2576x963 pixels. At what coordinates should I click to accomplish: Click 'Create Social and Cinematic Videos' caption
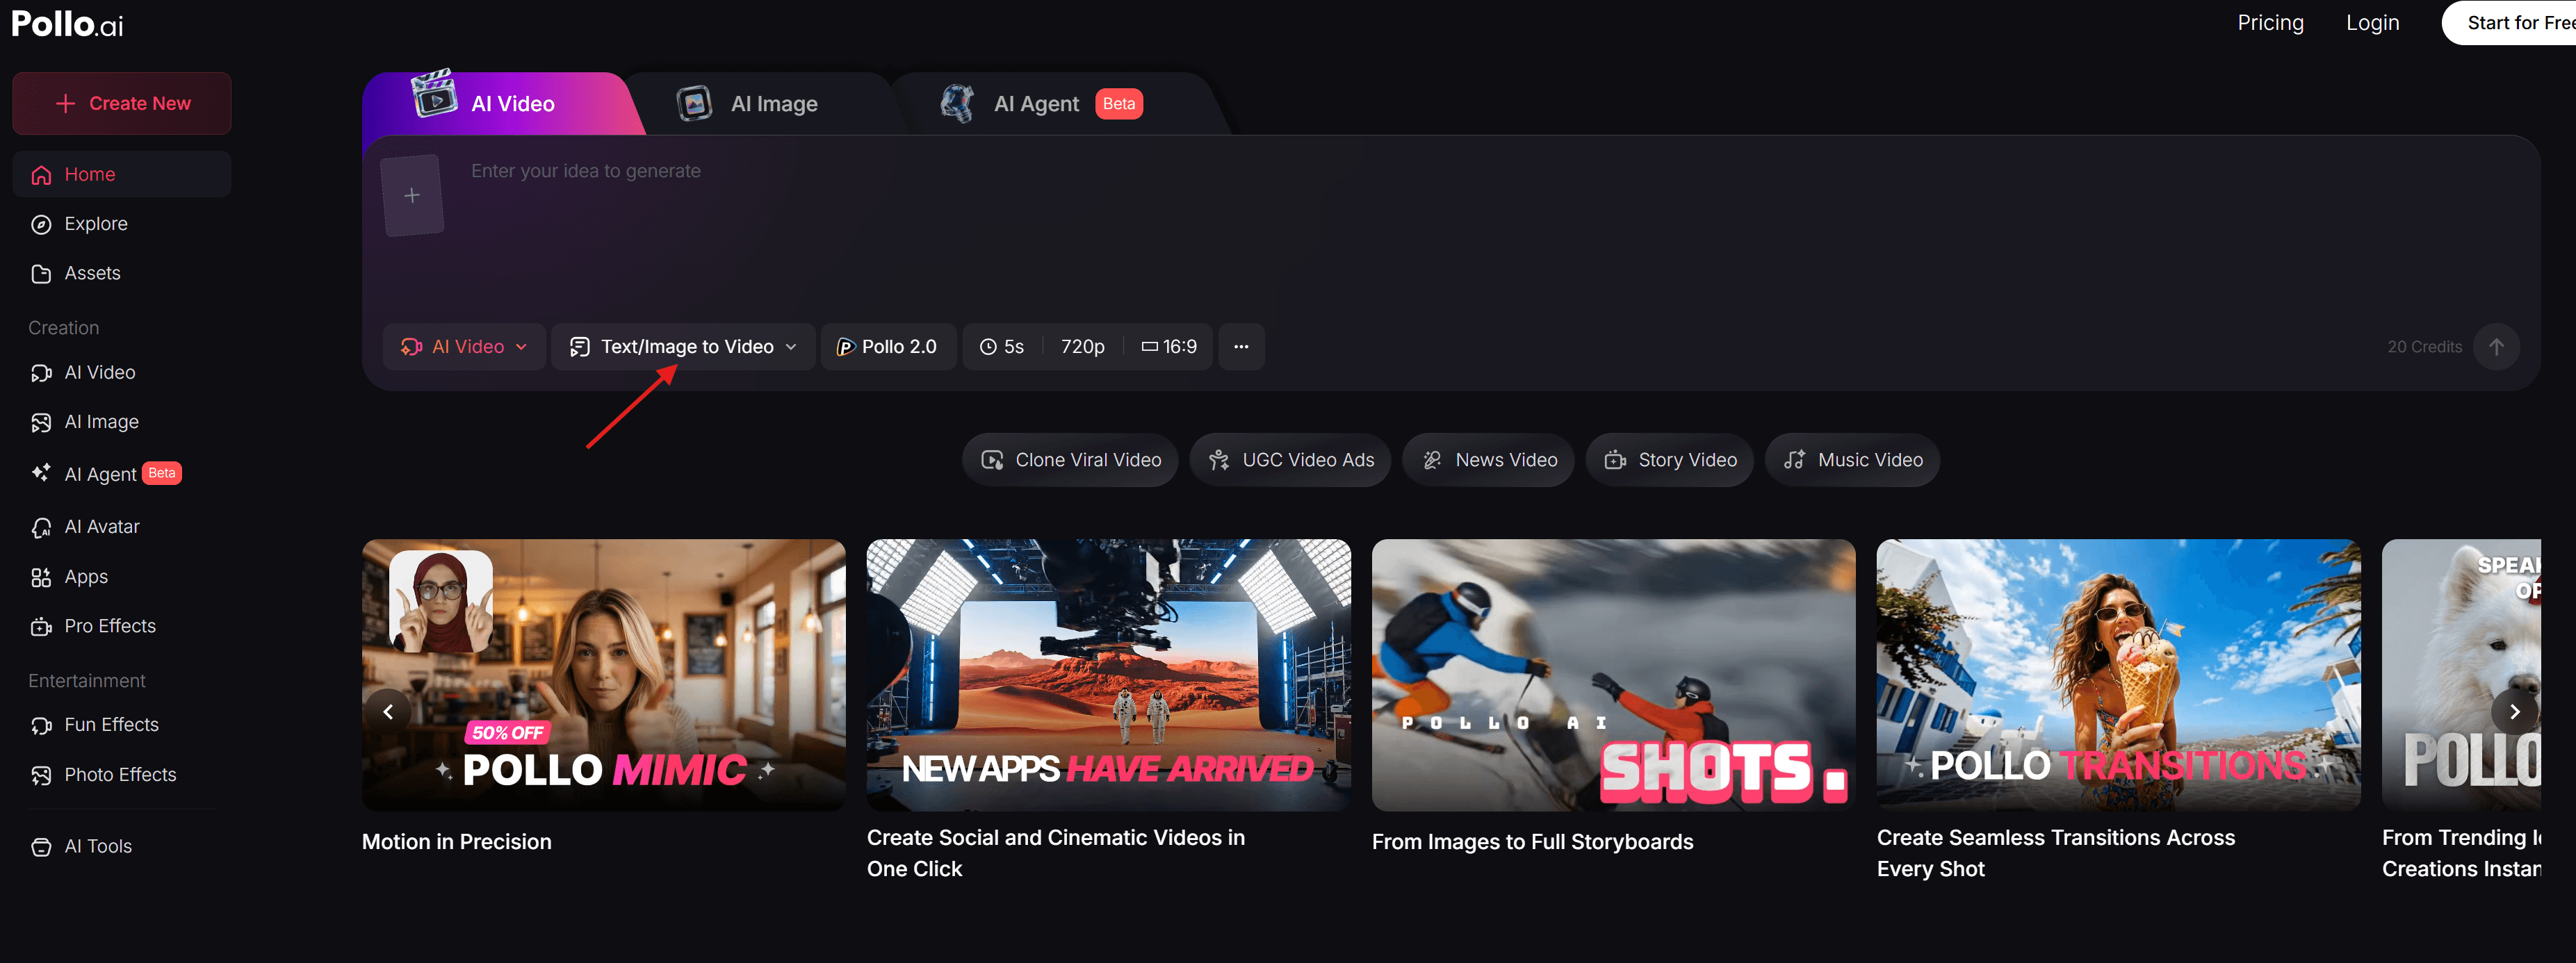click(x=1055, y=853)
